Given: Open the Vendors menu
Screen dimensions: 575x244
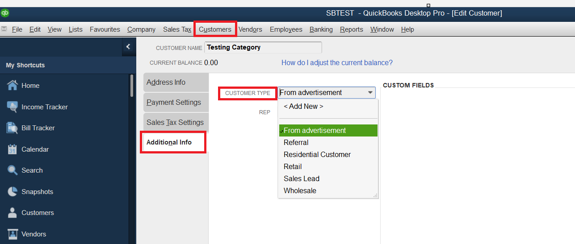Looking at the screenshot, I should (250, 29).
